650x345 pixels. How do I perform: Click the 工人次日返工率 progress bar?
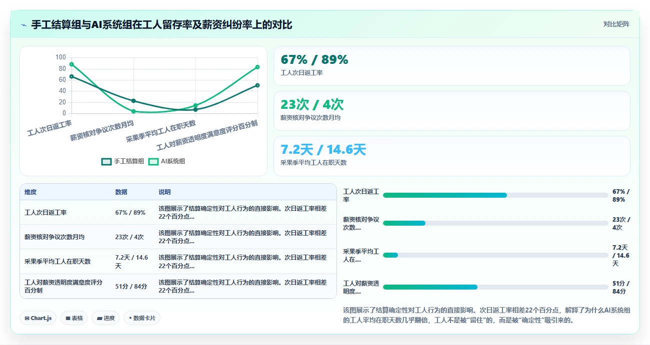[x=495, y=195]
